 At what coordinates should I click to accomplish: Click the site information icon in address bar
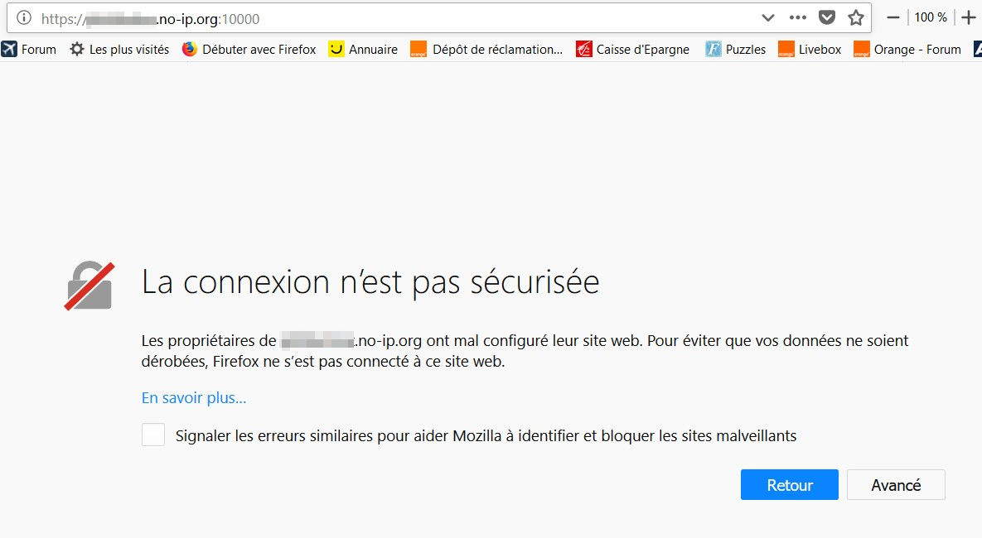pos(24,17)
